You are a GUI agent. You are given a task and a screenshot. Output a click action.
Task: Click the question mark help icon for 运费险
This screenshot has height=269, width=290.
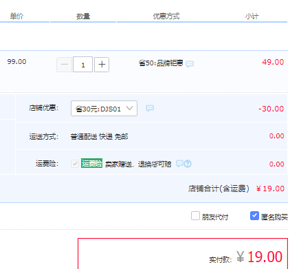point(188,164)
